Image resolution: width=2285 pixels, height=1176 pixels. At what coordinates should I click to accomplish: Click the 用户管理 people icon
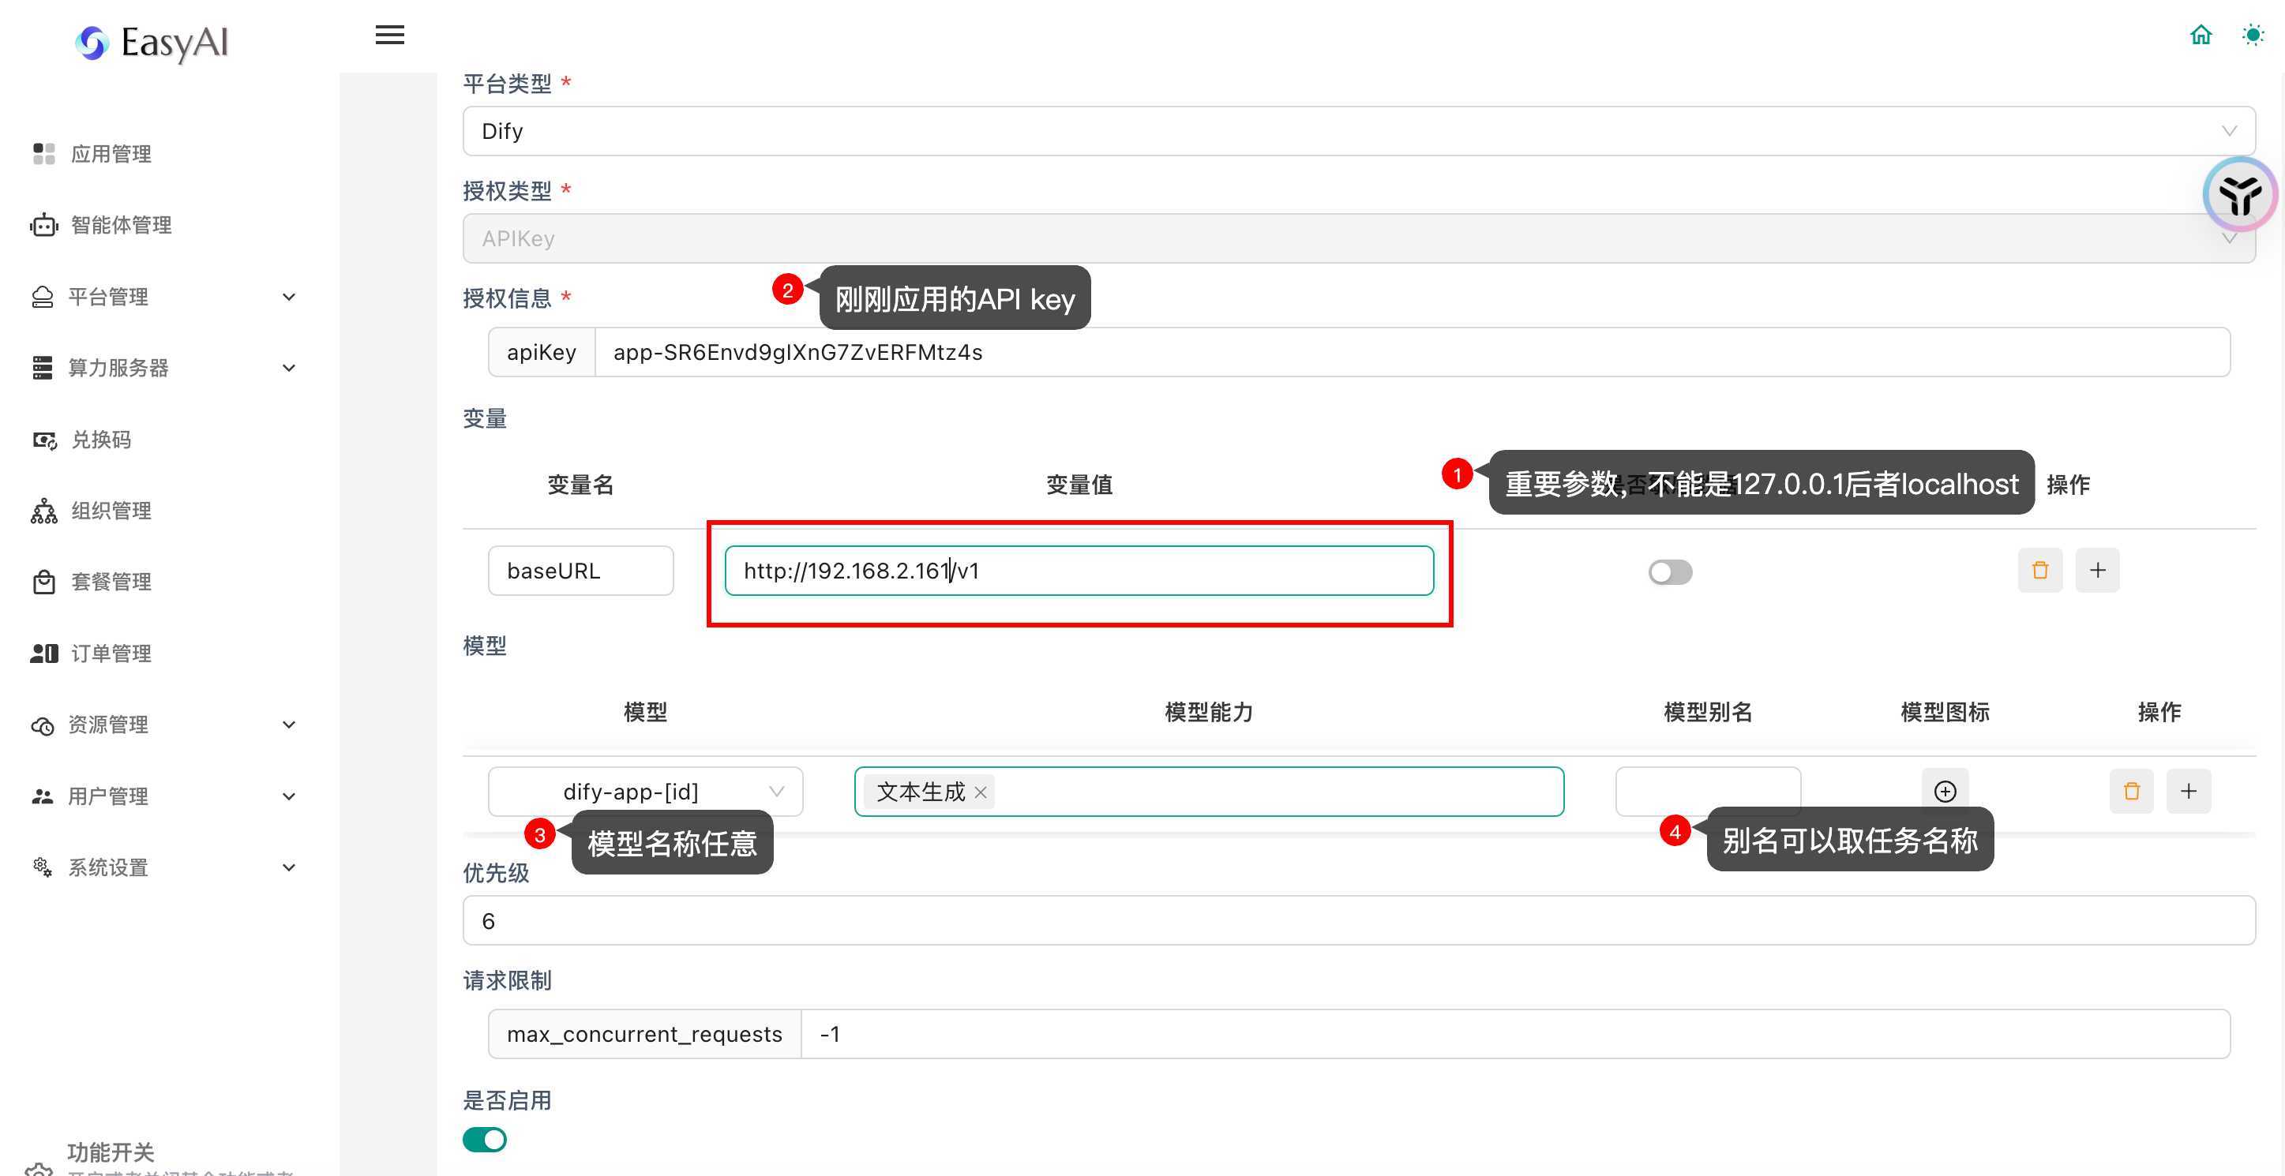point(43,796)
